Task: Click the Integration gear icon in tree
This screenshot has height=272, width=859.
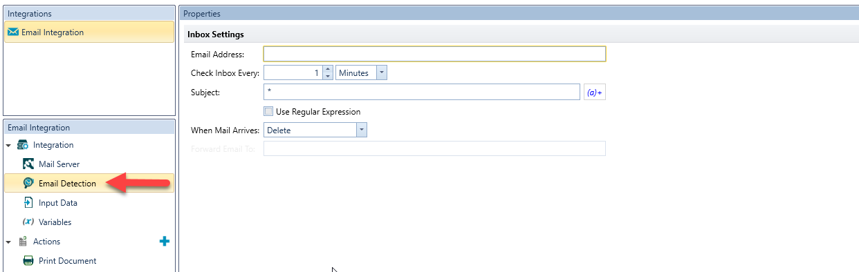Action: tap(22, 145)
